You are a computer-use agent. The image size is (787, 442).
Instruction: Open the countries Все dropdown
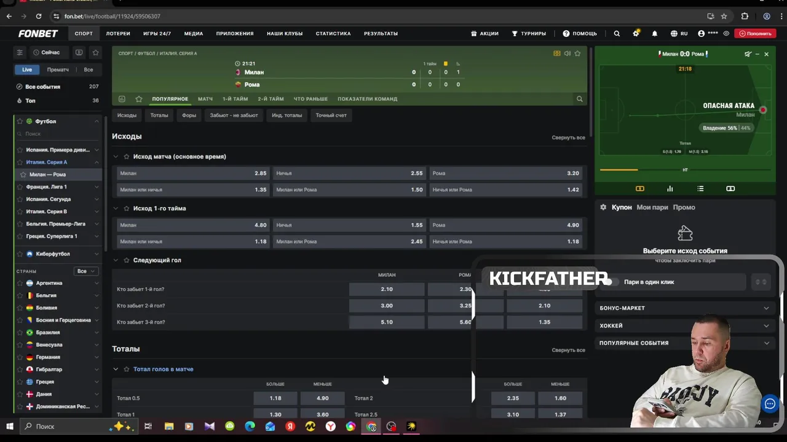tap(85, 271)
